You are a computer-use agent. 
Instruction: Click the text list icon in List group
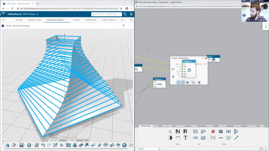pos(195,131)
